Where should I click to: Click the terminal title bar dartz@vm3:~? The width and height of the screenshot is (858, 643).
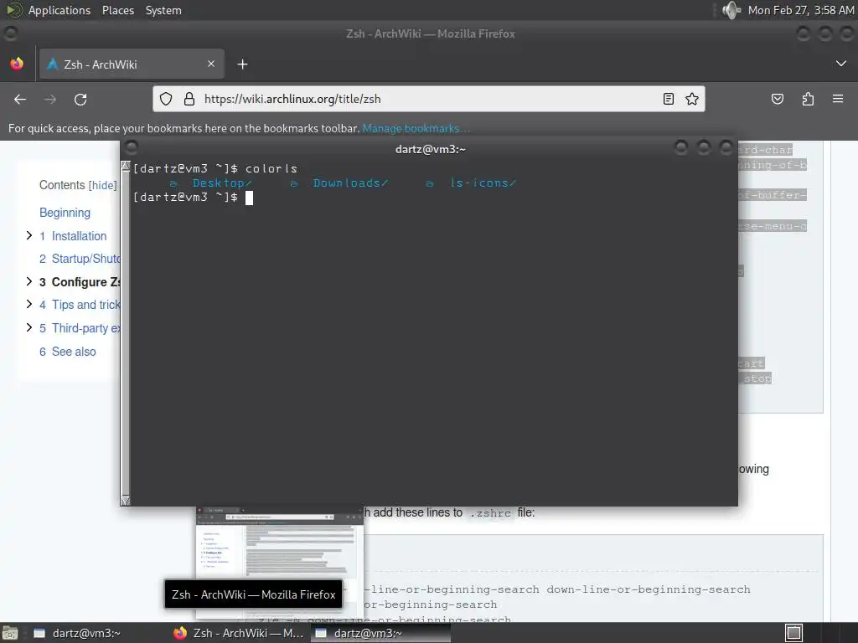(430, 149)
